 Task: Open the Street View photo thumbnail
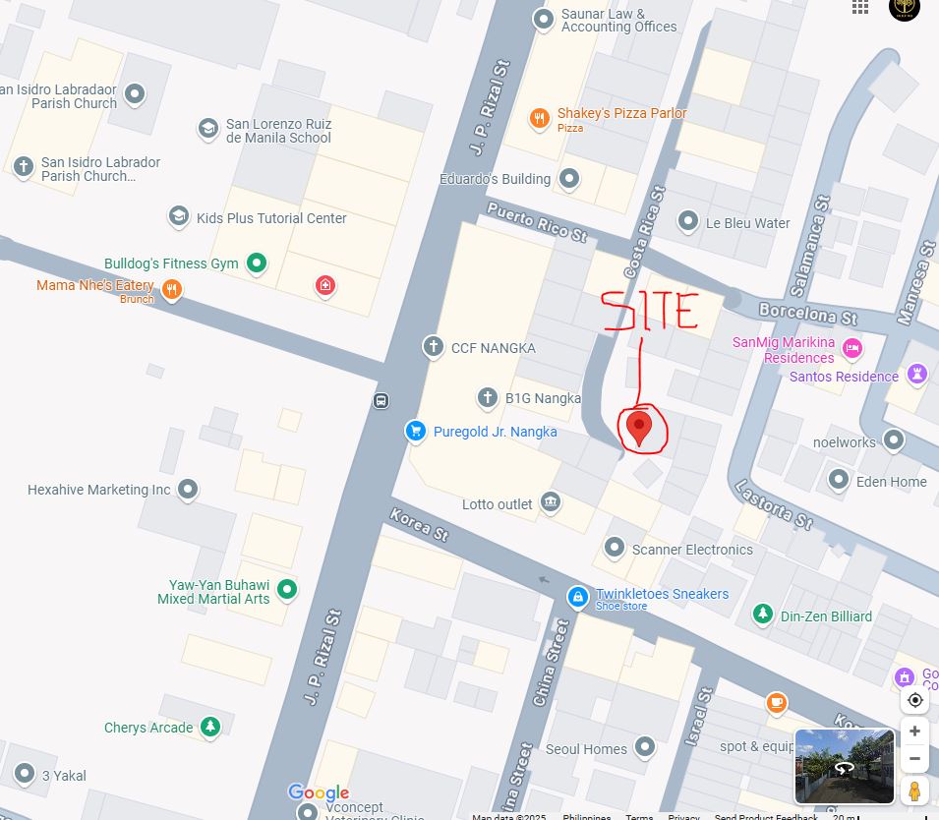coord(845,766)
